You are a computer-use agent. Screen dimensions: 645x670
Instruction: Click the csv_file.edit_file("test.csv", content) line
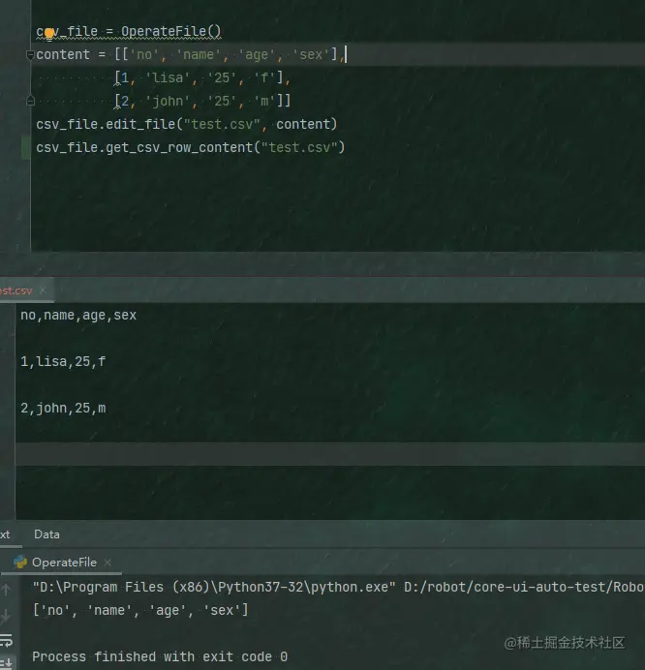187,124
